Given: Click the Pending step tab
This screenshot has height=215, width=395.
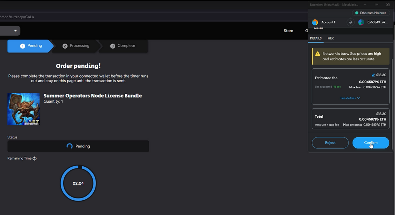Looking at the screenshot, I should point(31,46).
